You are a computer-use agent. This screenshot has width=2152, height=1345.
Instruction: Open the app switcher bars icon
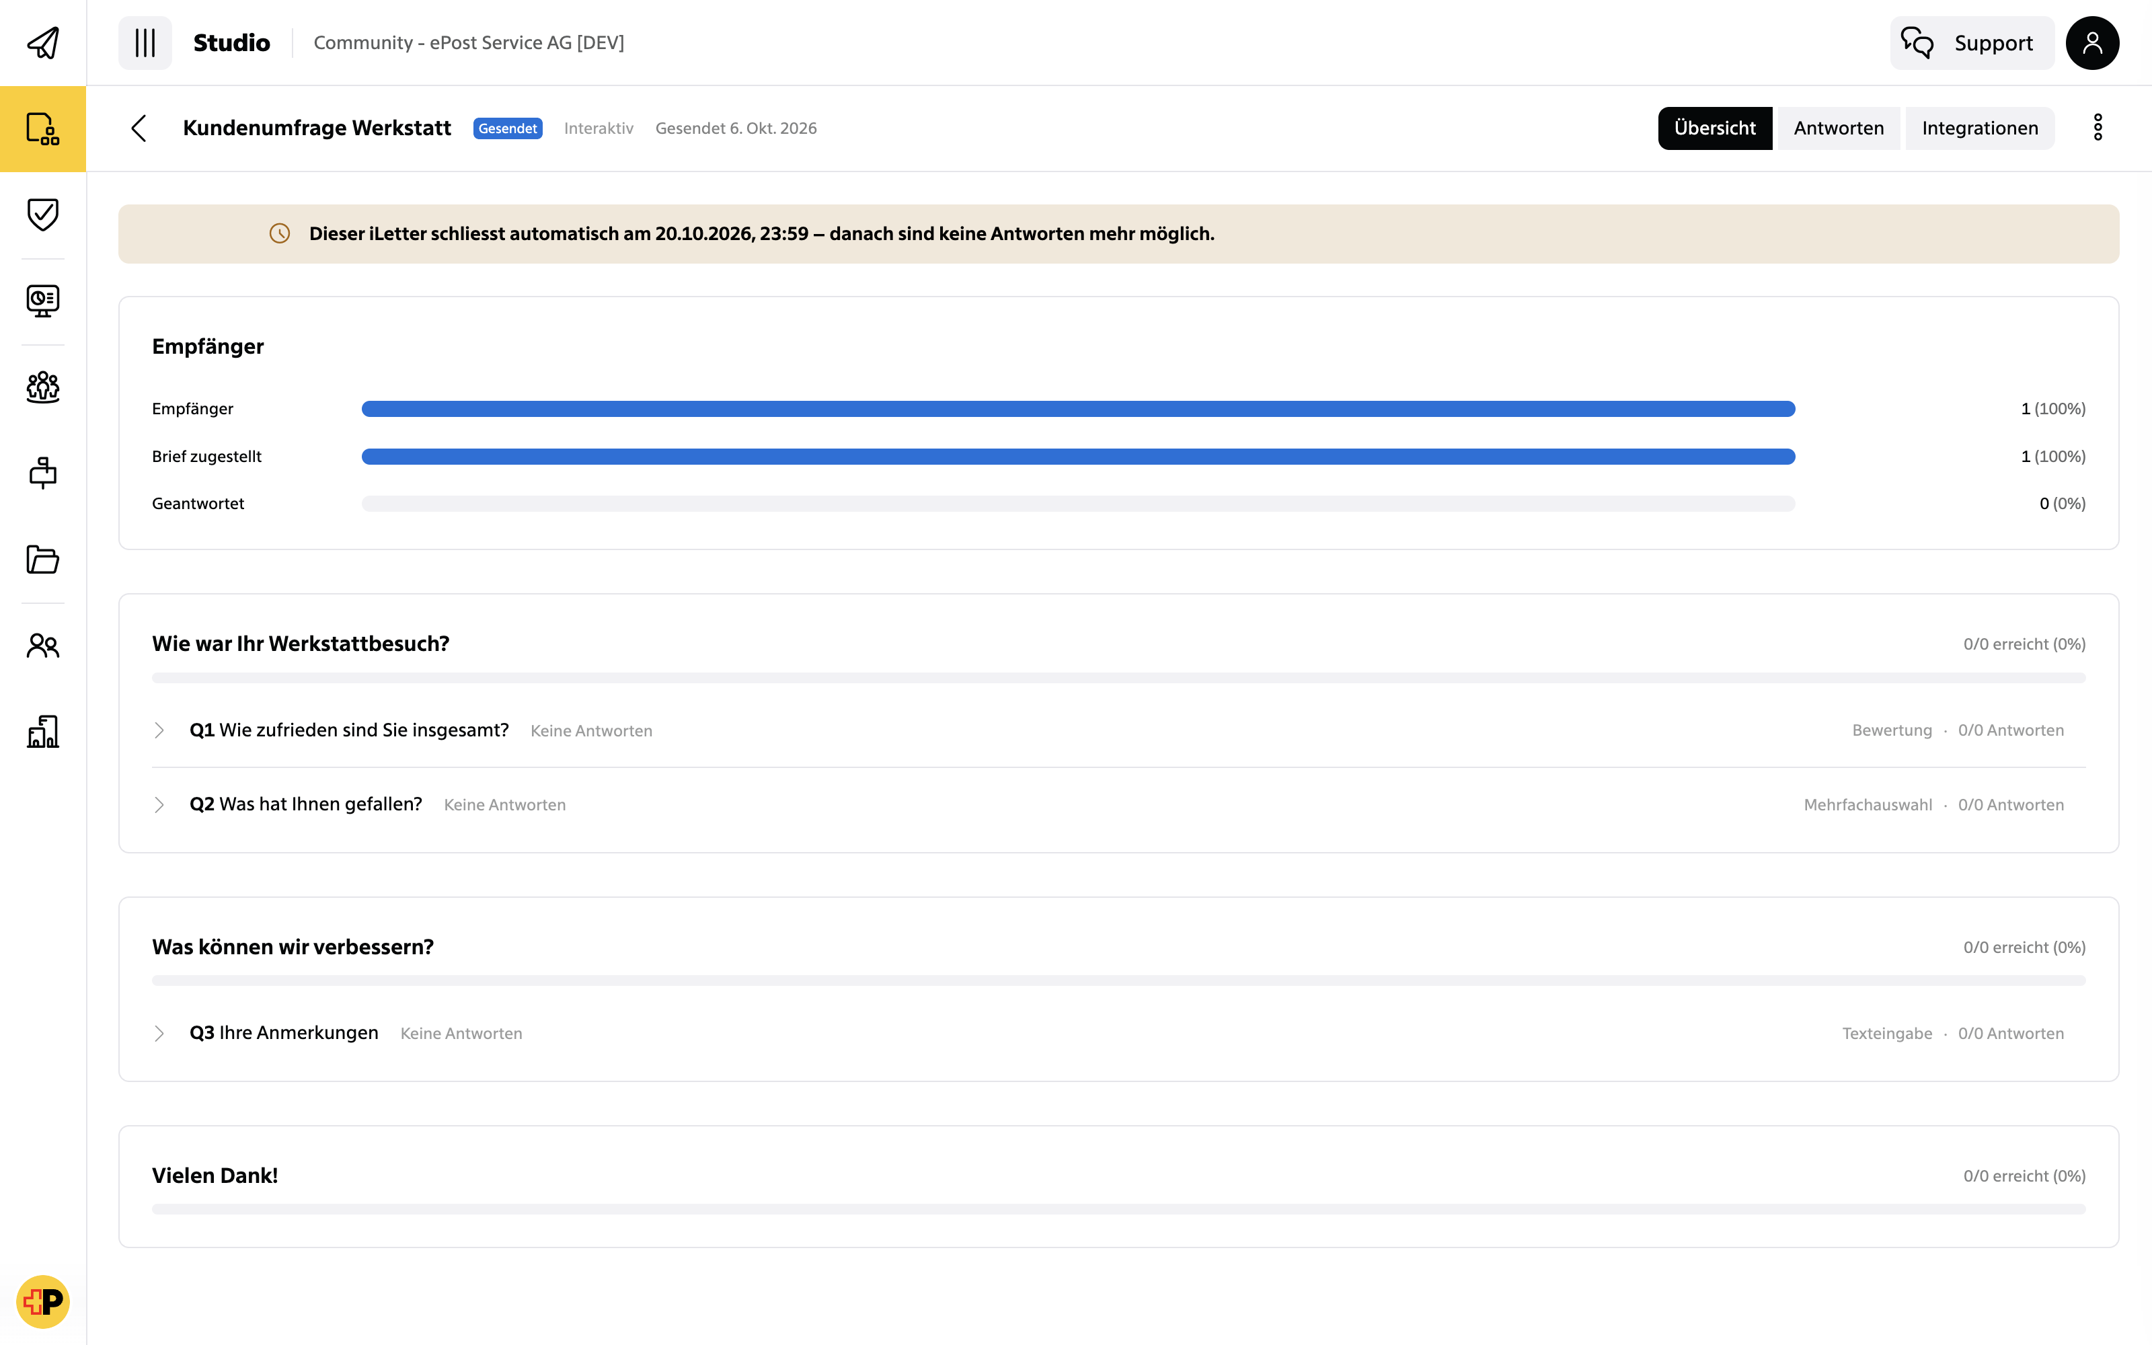[145, 42]
